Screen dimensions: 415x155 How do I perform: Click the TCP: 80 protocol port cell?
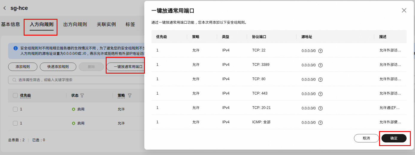(259, 79)
